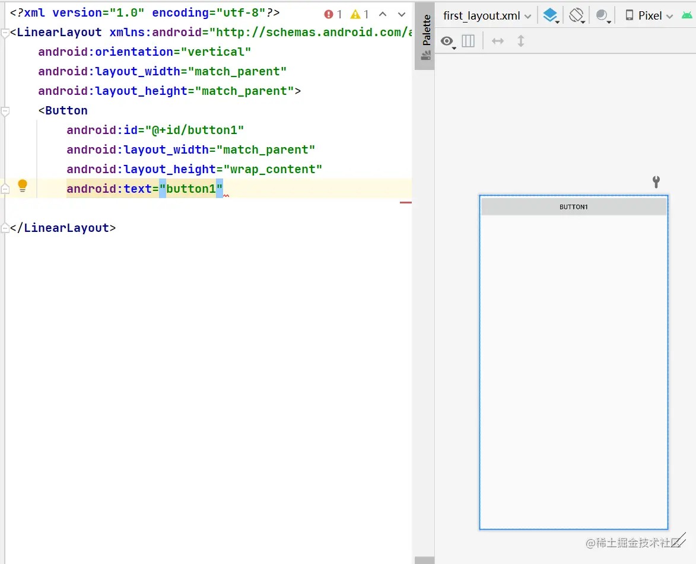Click the wrench icon above preview

pyautogui.click(x=656, y=181)
